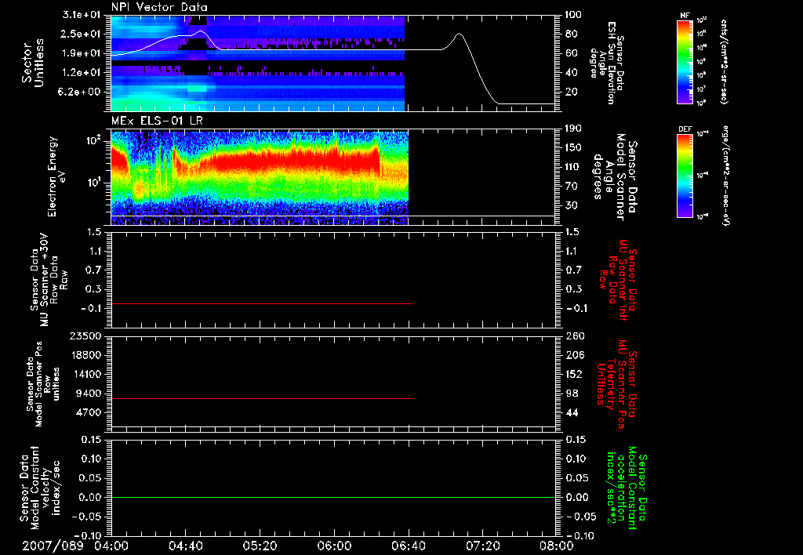The image size is (803, 555).
Task: Select the DEF color bar
Action: (x=685, y=176)
